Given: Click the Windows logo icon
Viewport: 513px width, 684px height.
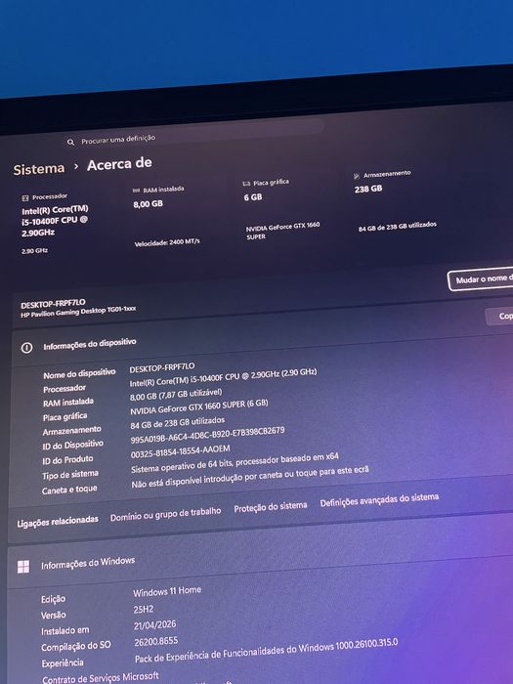Looking at the screenshot, I should click(23, 567).
